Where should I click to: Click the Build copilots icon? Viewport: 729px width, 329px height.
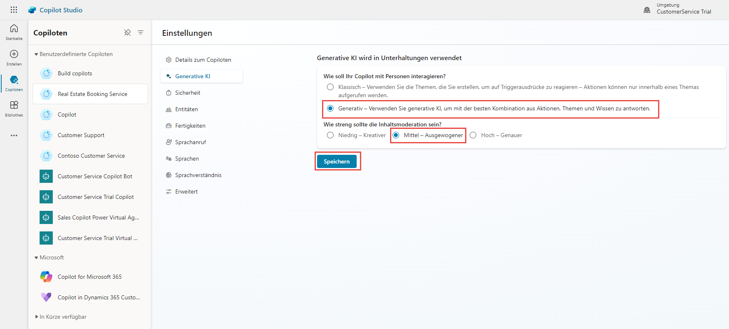click(x=46, y=73)
